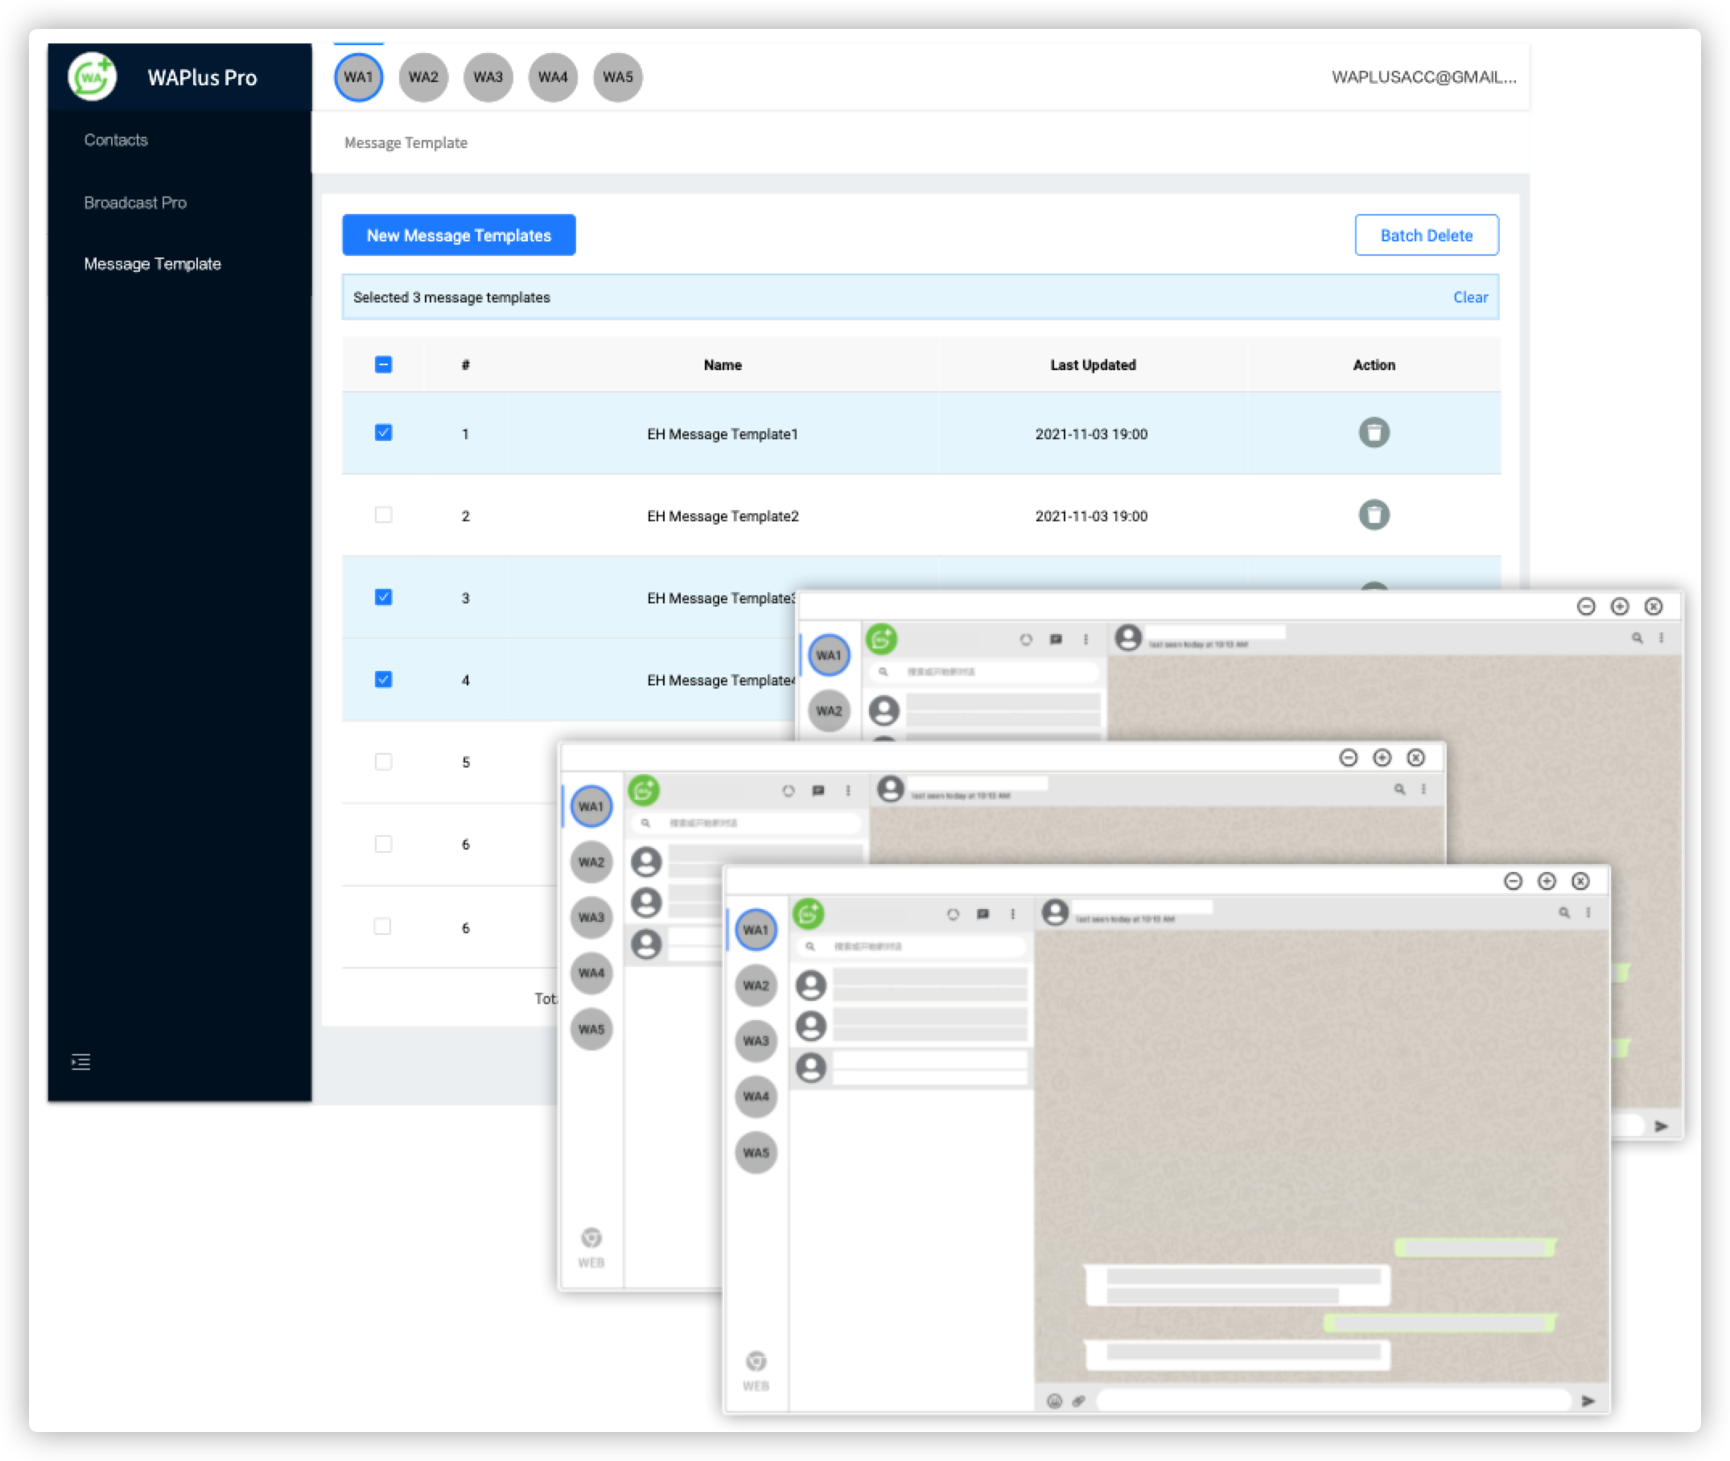Switch to WA1 account in main top bar
This screenshot has width=1730, height=1461.
pyautogui.click(x=358, y=77)
